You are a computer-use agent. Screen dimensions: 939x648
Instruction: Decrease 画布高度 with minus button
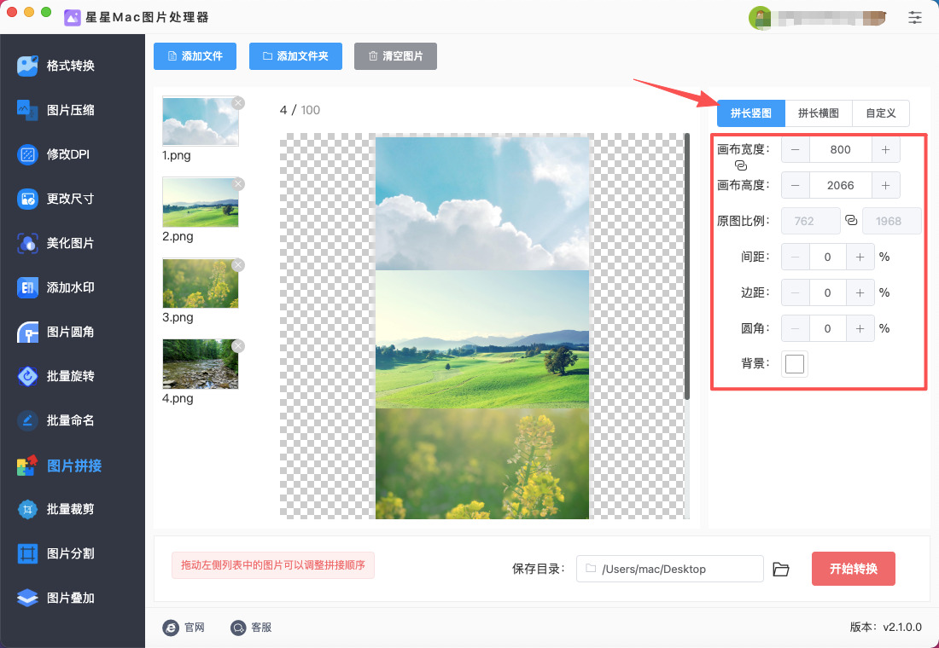tap(796, 186)
